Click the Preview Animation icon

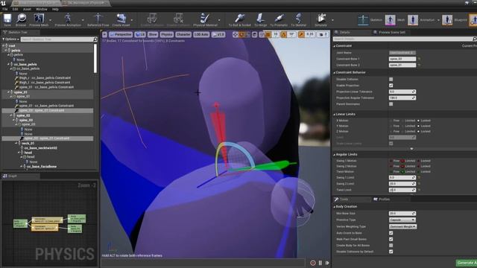pyautogui.click(x=68, y=19)
